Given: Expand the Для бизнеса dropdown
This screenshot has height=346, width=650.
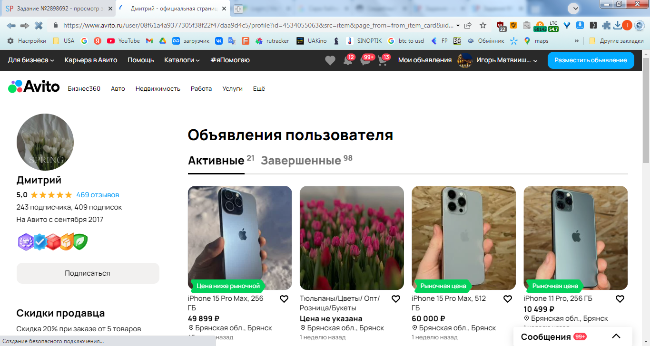Looking at the screenshot, I should pyautogui.click(x=31, y=60).
